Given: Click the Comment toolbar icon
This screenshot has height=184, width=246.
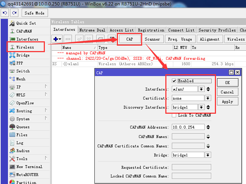Looking at the screenshot, I should click(x=100, y=39).
